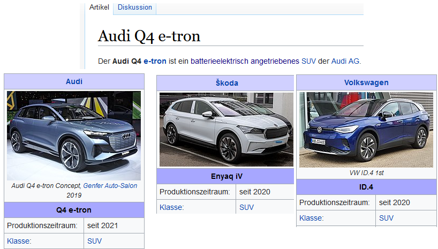This screenshot has width=438, height=249.
Task: Enlarge the white Škoda Enyaq photo
Action: [x=226, y=130]
